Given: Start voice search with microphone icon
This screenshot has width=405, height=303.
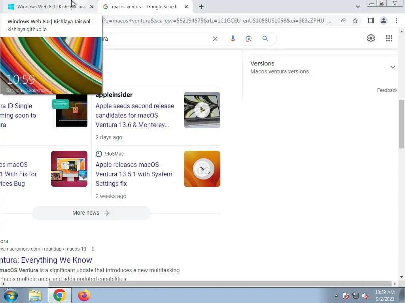Looking at the screenshot, I should pos(233,39).
